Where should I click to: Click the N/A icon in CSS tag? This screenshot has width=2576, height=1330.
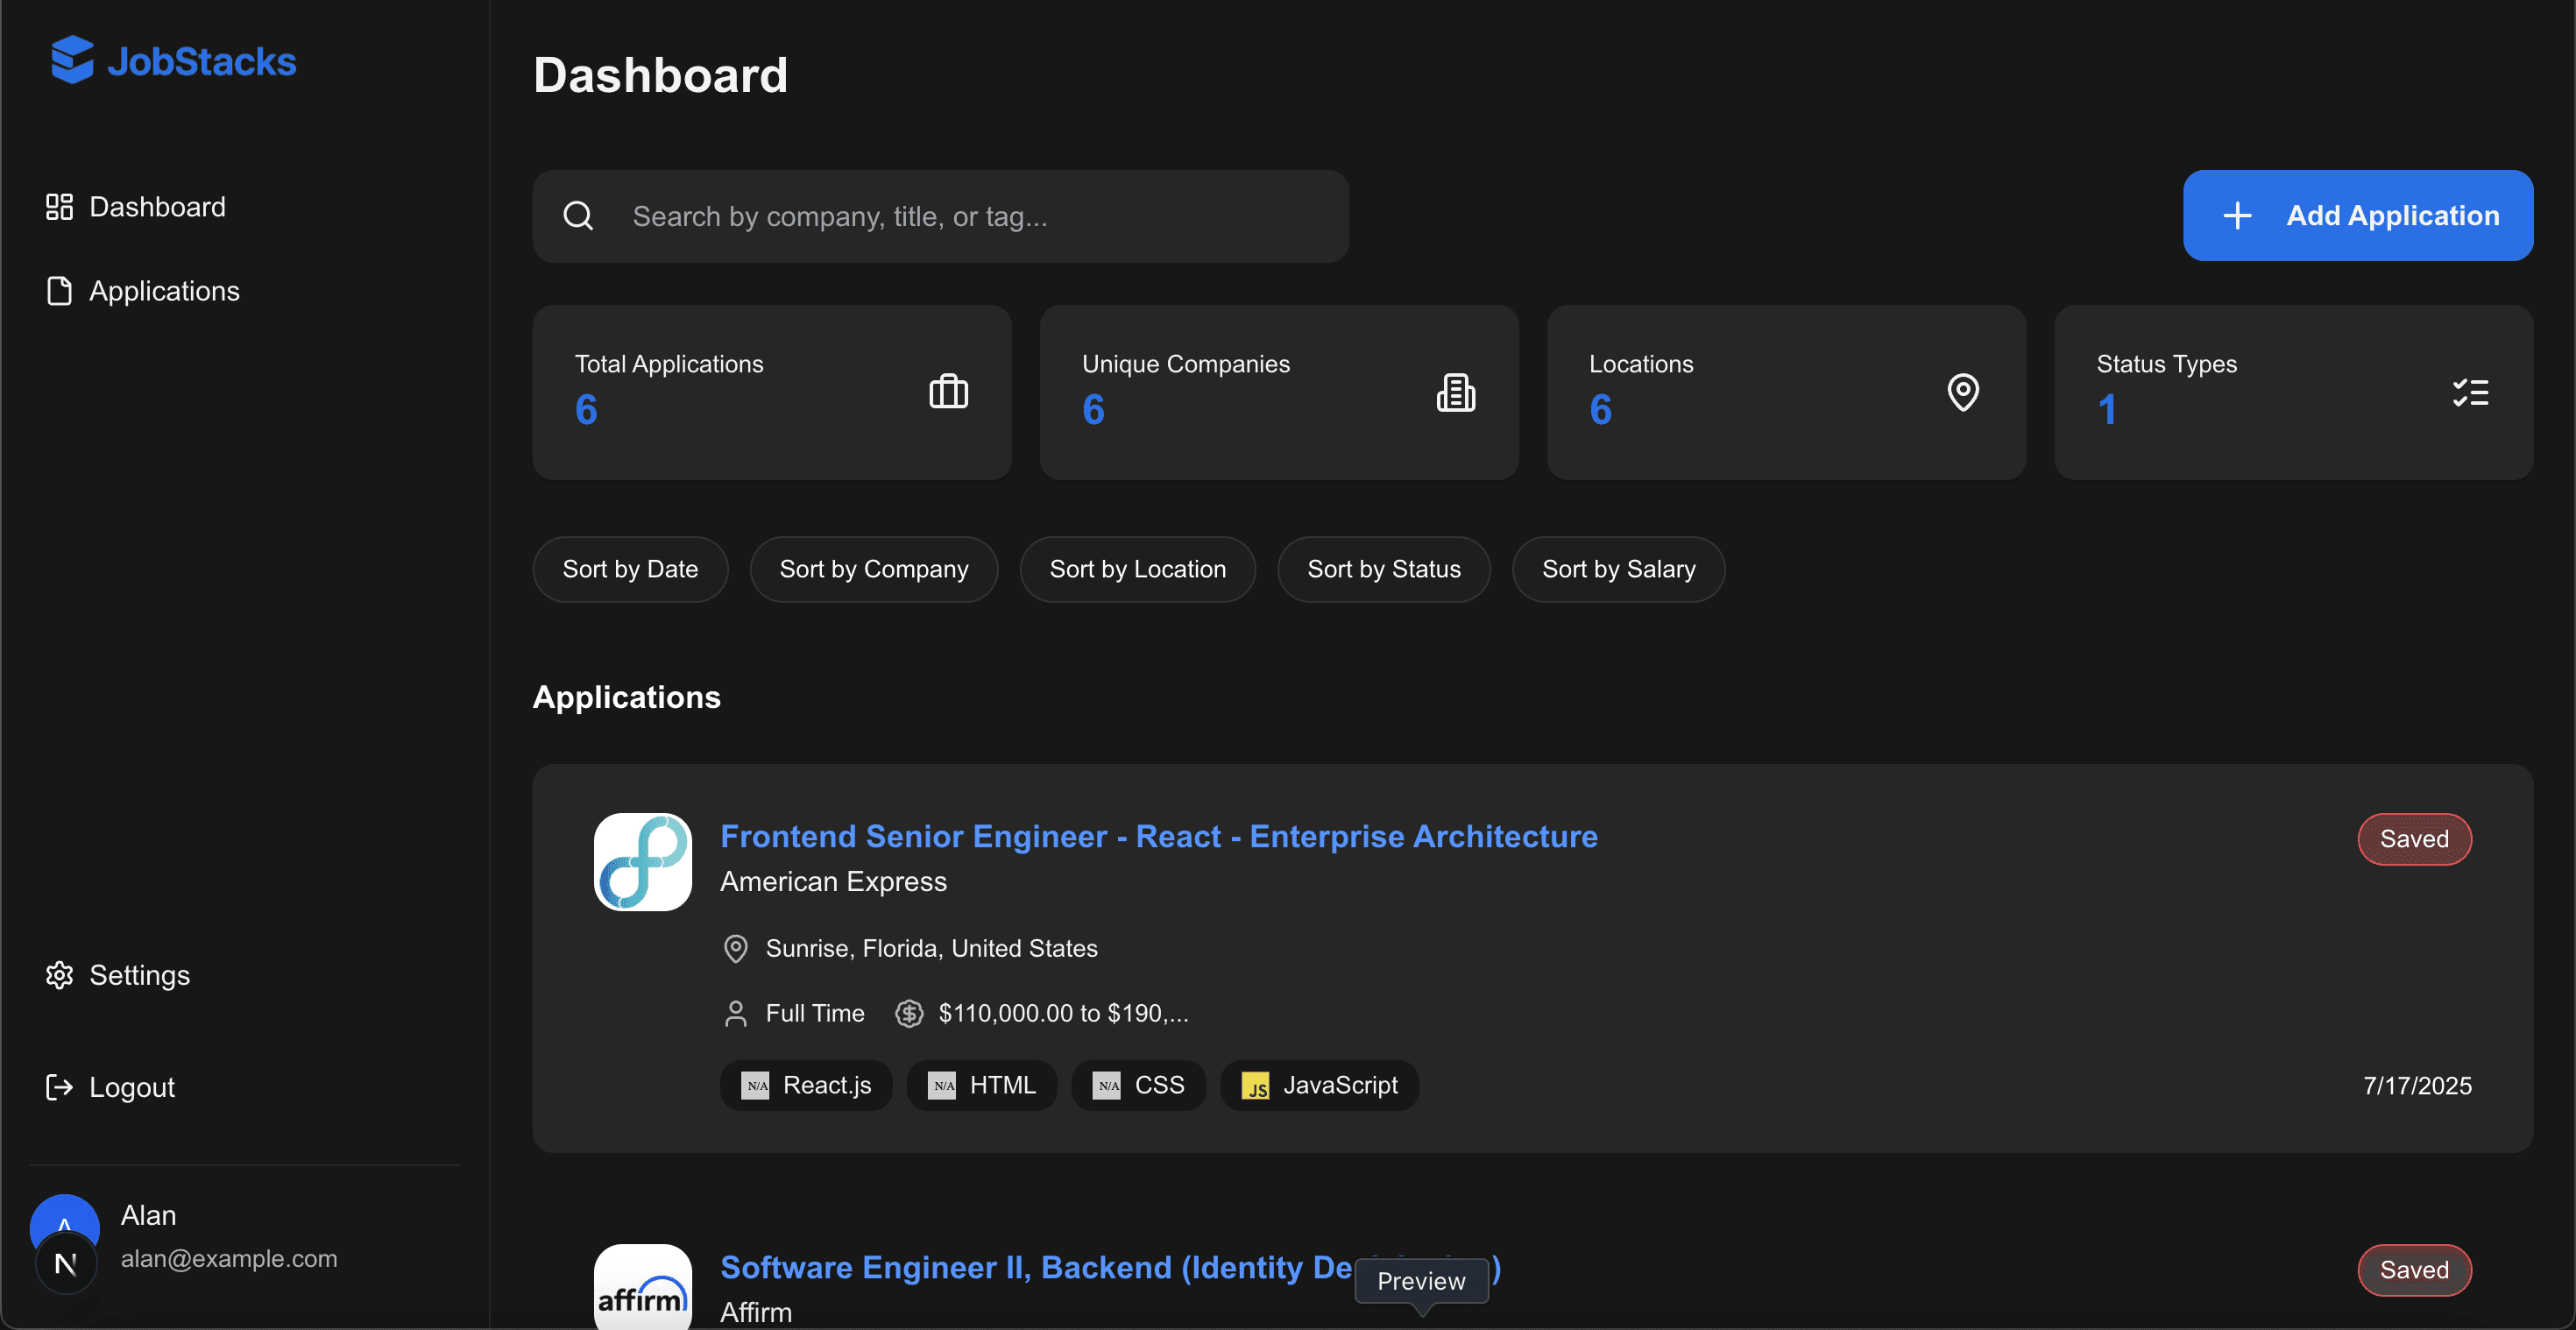(x=1107, y=1085)
